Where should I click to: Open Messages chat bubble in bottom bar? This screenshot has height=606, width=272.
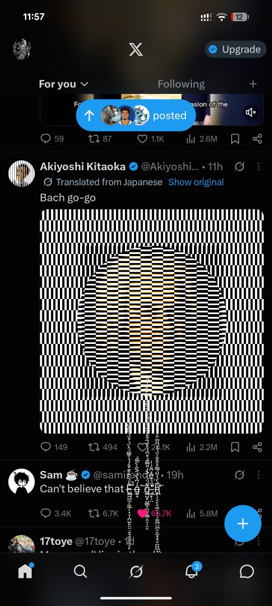(x=247, y=571)
